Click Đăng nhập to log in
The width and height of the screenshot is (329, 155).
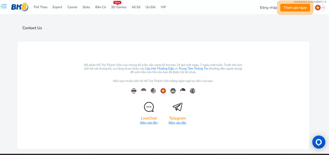pyautogui.click(x=269, y=7)
